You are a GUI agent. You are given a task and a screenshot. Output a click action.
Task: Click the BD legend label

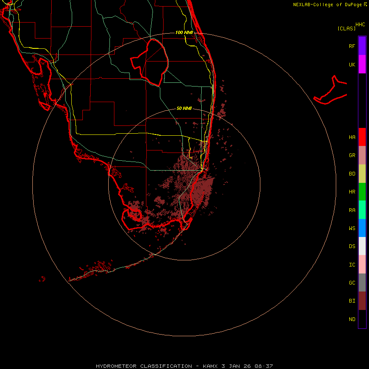tap(352, 173)
